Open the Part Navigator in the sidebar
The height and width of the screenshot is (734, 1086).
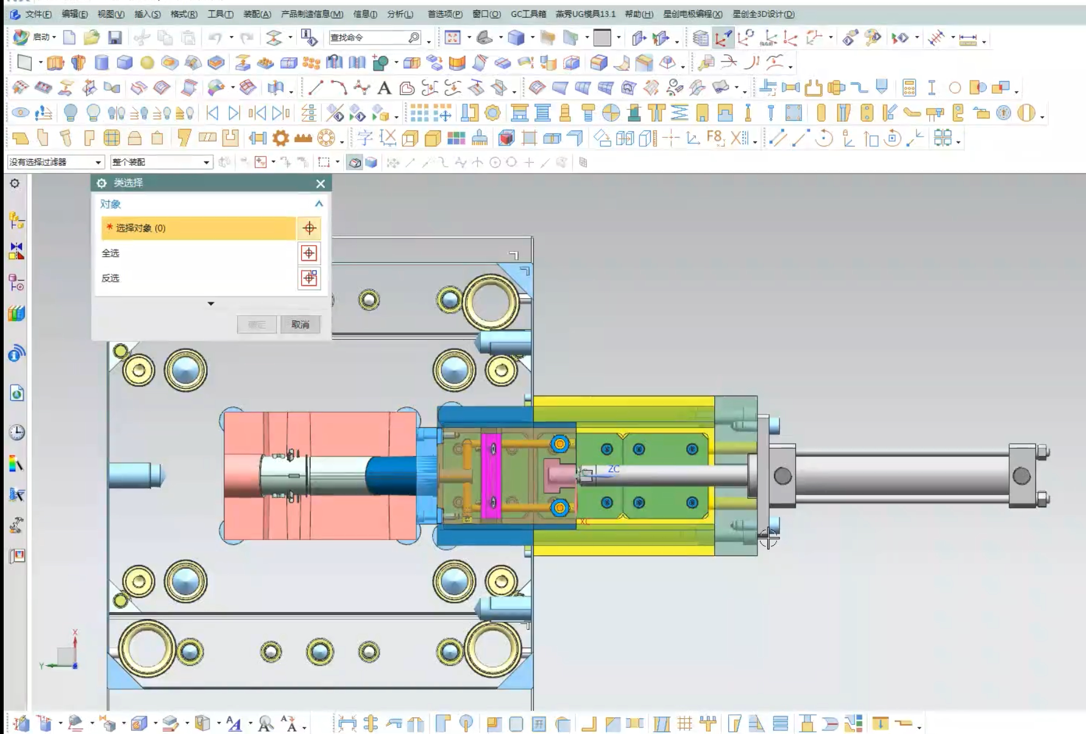click(x=16, y=282)
